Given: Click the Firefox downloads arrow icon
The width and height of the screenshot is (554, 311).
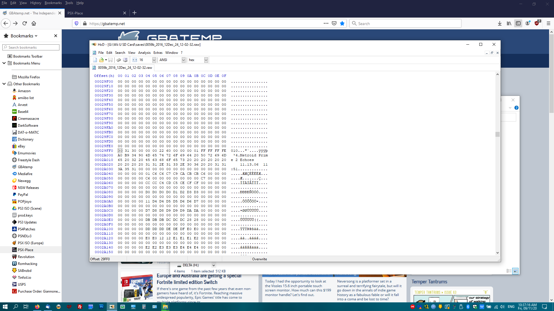Looking at the screenshot, I should tap(500, 24).
